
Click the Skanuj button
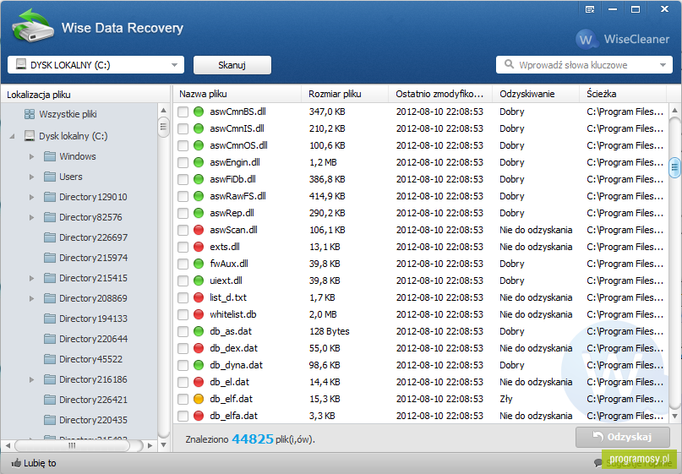pos(232,65)
